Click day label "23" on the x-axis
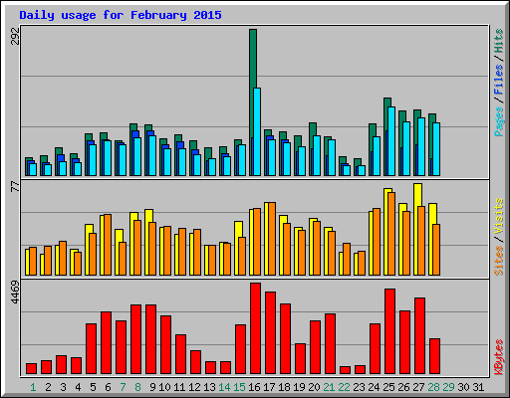 click(x=359, y=387)
